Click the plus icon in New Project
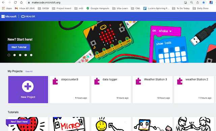 click(x=28, y=86)
